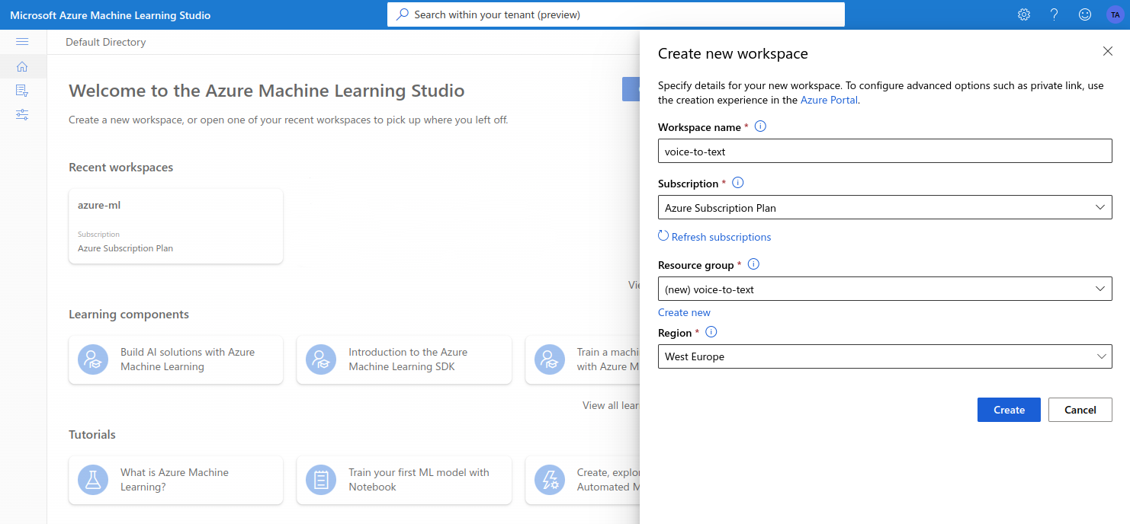This screenshot has width=1130, height=524.
Task: Click the notebook icon for Train first ML model
Action: coord(321,480)
